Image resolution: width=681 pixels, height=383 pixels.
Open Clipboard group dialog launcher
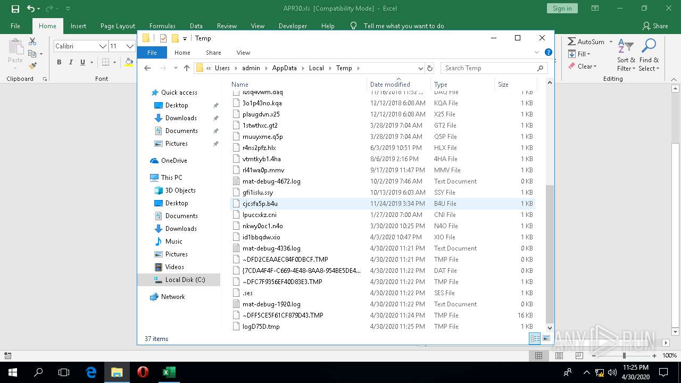point(45,79)
